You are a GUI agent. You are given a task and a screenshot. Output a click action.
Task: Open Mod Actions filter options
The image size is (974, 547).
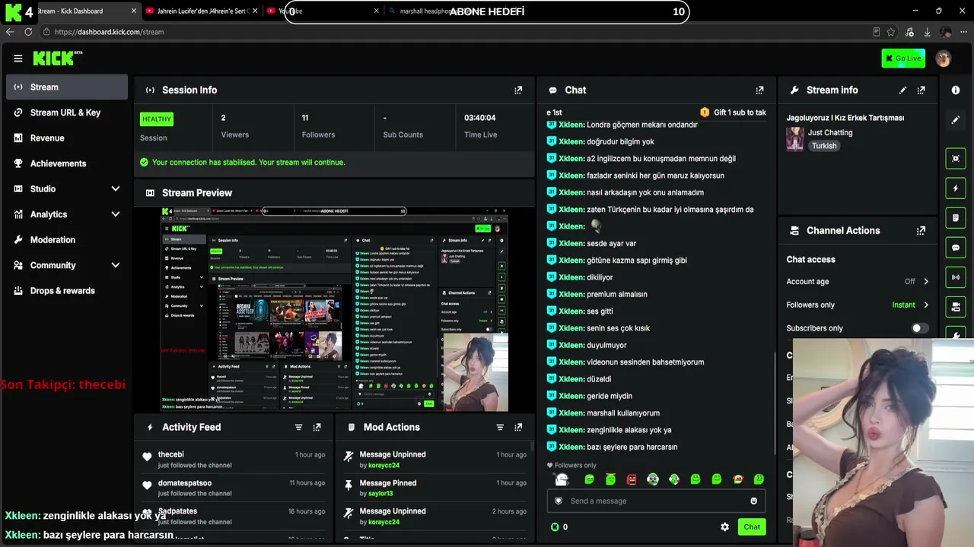tap(500, 427)
